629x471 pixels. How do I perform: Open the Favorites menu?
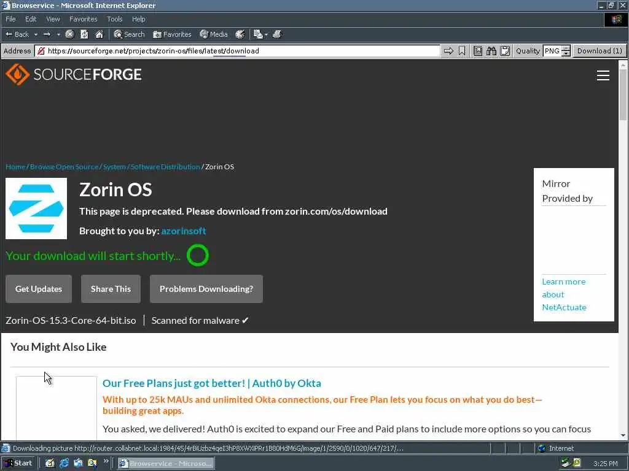point(83,19)
